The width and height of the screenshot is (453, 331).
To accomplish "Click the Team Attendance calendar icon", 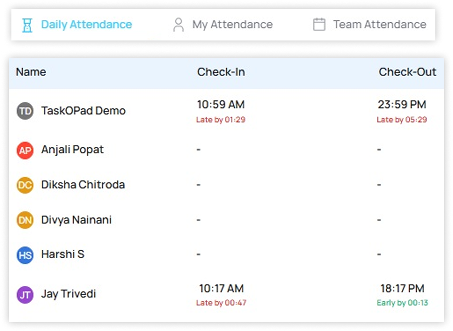I will [x=319, y=25].
